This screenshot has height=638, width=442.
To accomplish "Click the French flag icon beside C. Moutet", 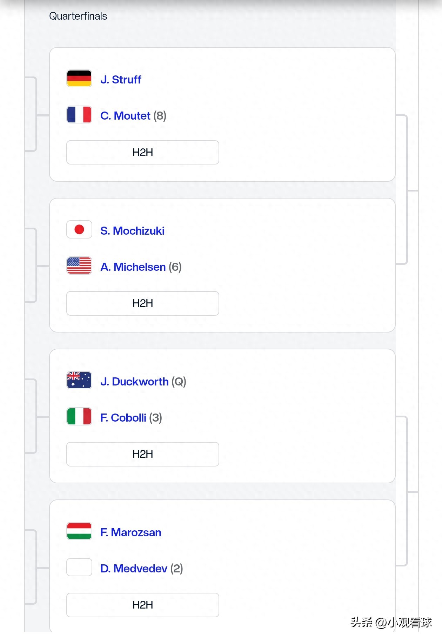I will [x=79, y=115].
